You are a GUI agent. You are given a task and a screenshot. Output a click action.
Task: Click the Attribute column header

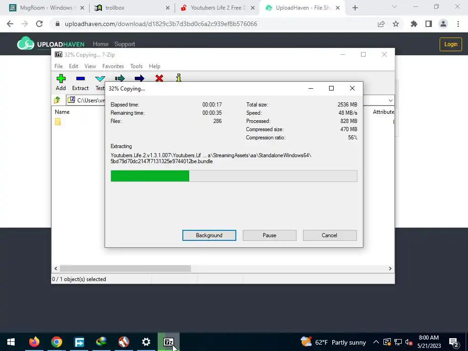click(x=383, y=112)
